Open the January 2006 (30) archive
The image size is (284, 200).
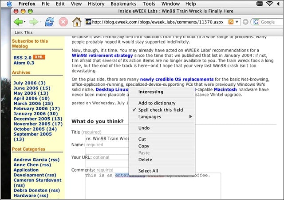(x=35, y=114)
